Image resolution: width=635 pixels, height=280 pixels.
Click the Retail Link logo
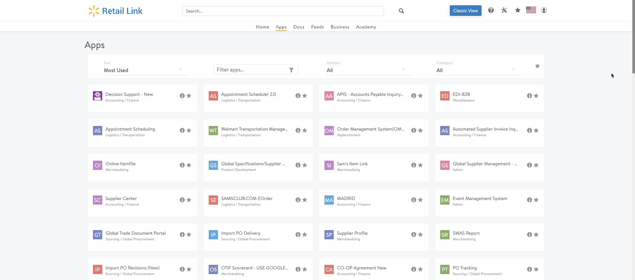tap(115, 11)
